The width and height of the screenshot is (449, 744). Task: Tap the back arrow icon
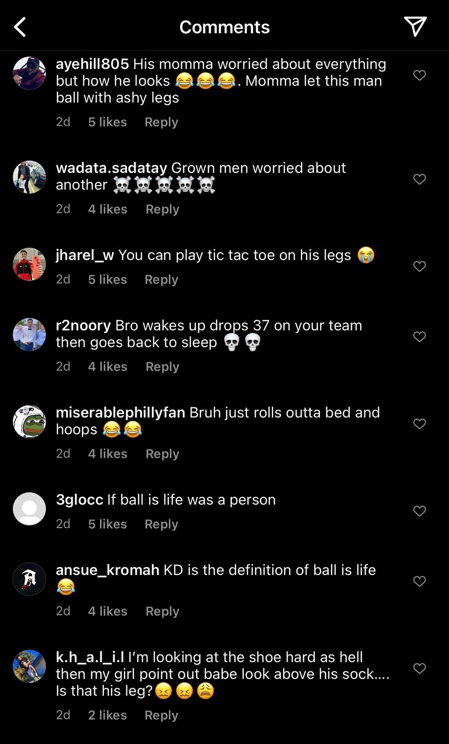[20, 27]
